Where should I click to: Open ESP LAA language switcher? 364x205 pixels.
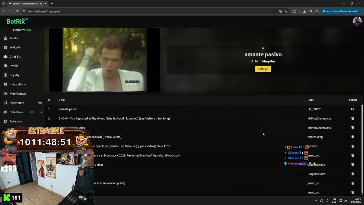334,201
